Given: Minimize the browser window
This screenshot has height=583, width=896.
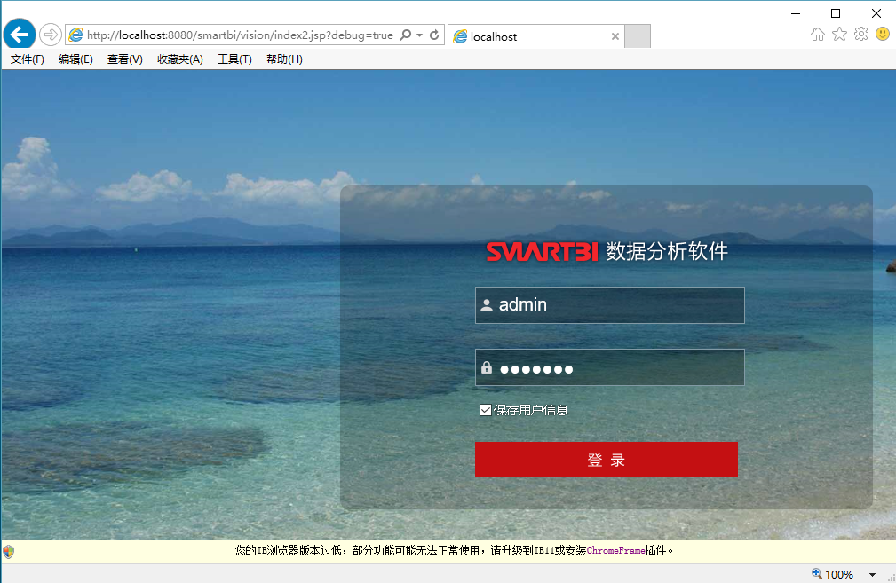Looking at the screenshot, I should coord(796,13).
